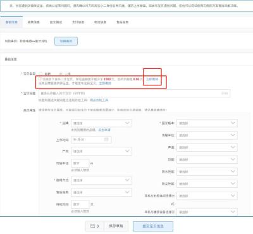Expand the 产地 dropdown
The height and width of the screenshot is (234, 253).
pyautogui.click(x=101, y=151)
